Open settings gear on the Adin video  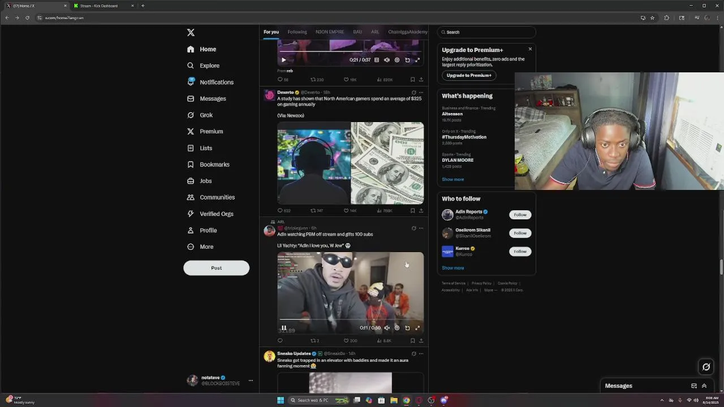[397, 328]
